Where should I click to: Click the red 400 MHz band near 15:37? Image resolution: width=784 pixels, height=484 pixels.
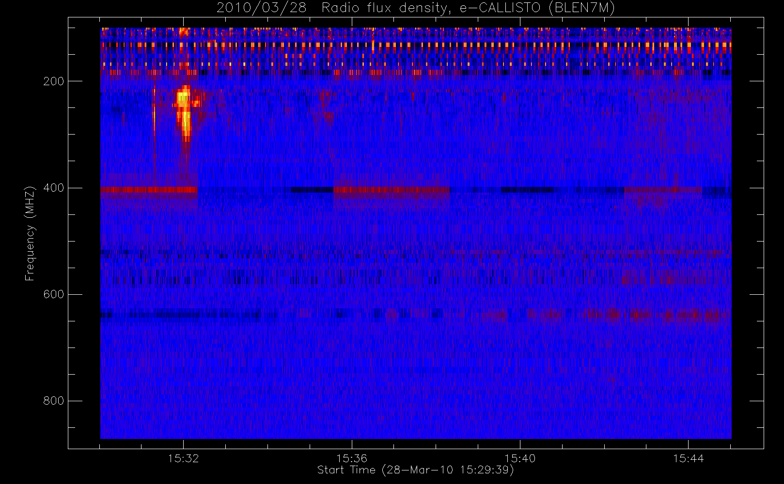point(392,190)
